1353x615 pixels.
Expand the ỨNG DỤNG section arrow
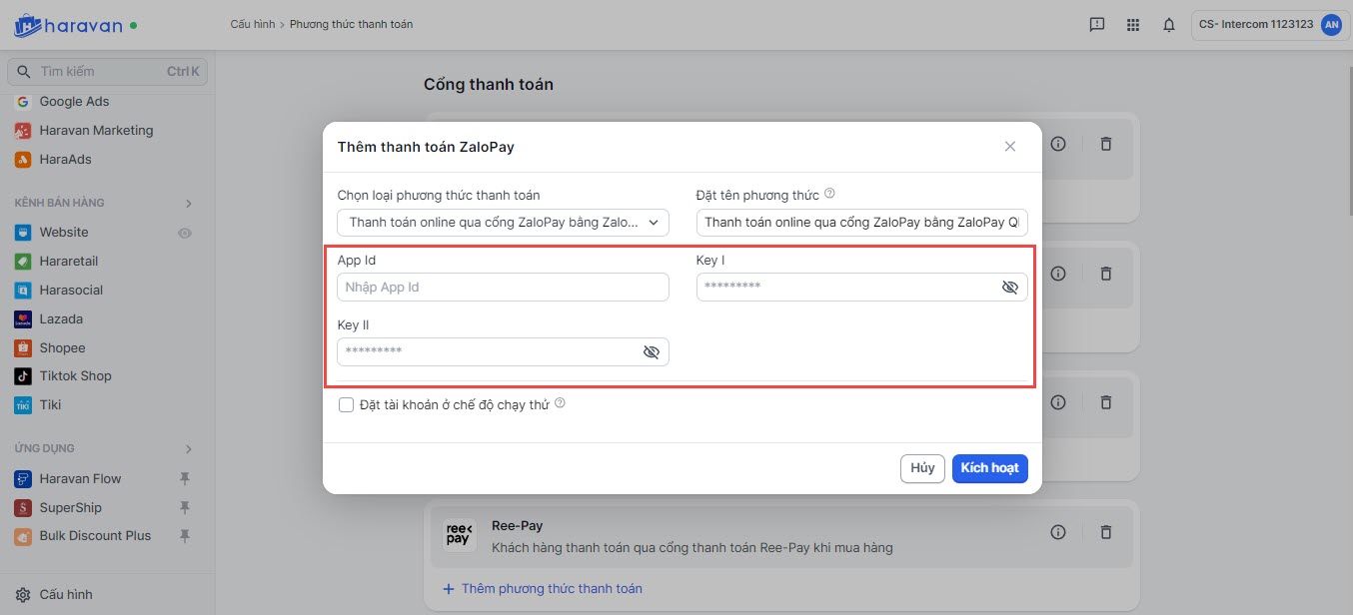pos(189,449)
